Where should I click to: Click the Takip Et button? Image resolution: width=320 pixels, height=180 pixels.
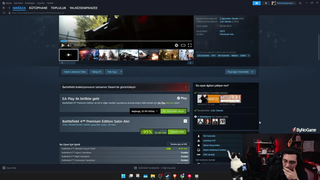point(96,72)
